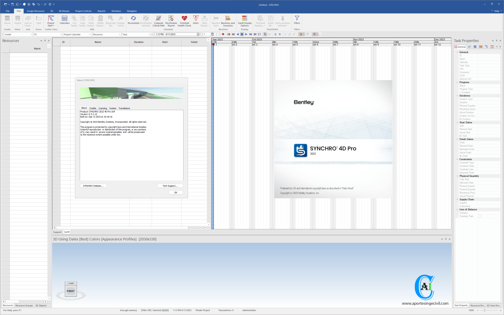Screen dimensions: 504x315
Task: Select the Reschedule tool
Action: 133,21
